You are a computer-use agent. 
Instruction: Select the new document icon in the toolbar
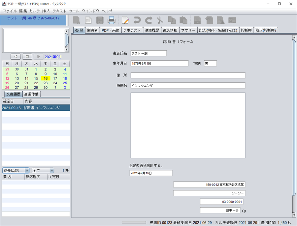77,20
